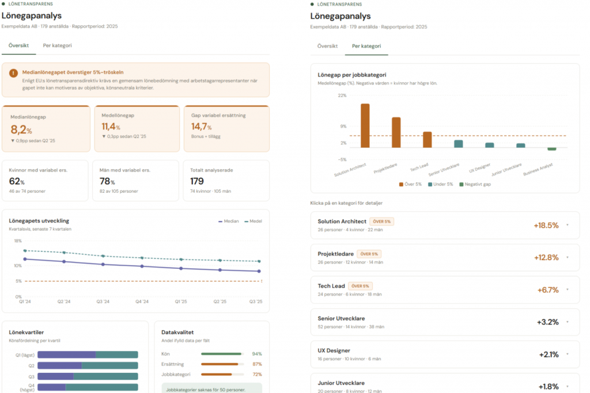Open the Gap variabel ersättning card
This screenshot has width=590, height=393.
226,128
